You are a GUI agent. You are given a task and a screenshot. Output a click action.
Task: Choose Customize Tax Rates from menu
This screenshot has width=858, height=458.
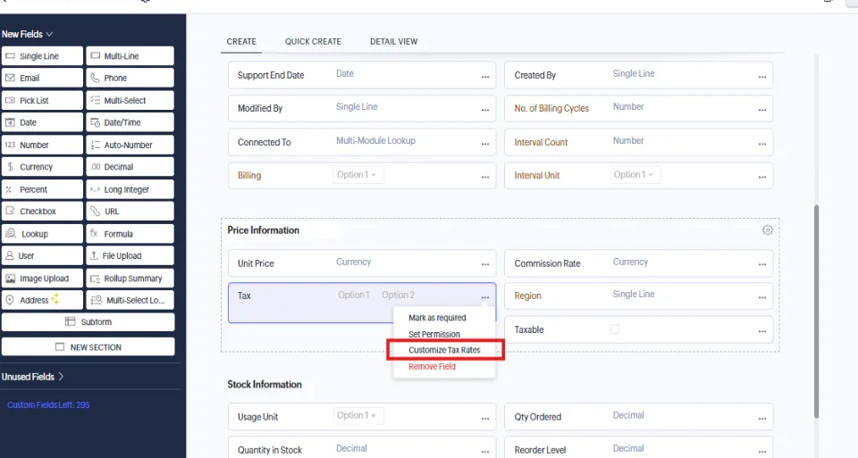pos(444,350)
